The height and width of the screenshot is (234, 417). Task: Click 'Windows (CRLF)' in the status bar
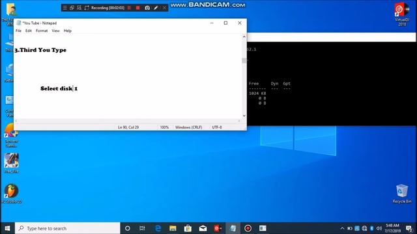pos(188,127)
